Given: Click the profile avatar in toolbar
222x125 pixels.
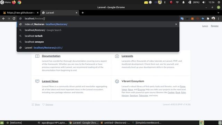Looking at the screenshot, I should click(x=213, y=18).
